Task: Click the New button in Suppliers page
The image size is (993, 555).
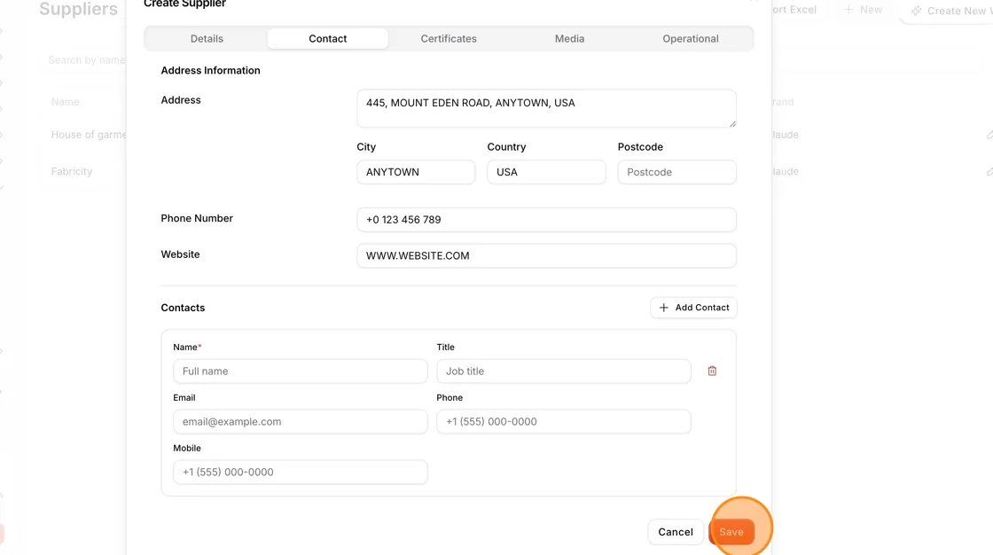Action: click(863, 10)
